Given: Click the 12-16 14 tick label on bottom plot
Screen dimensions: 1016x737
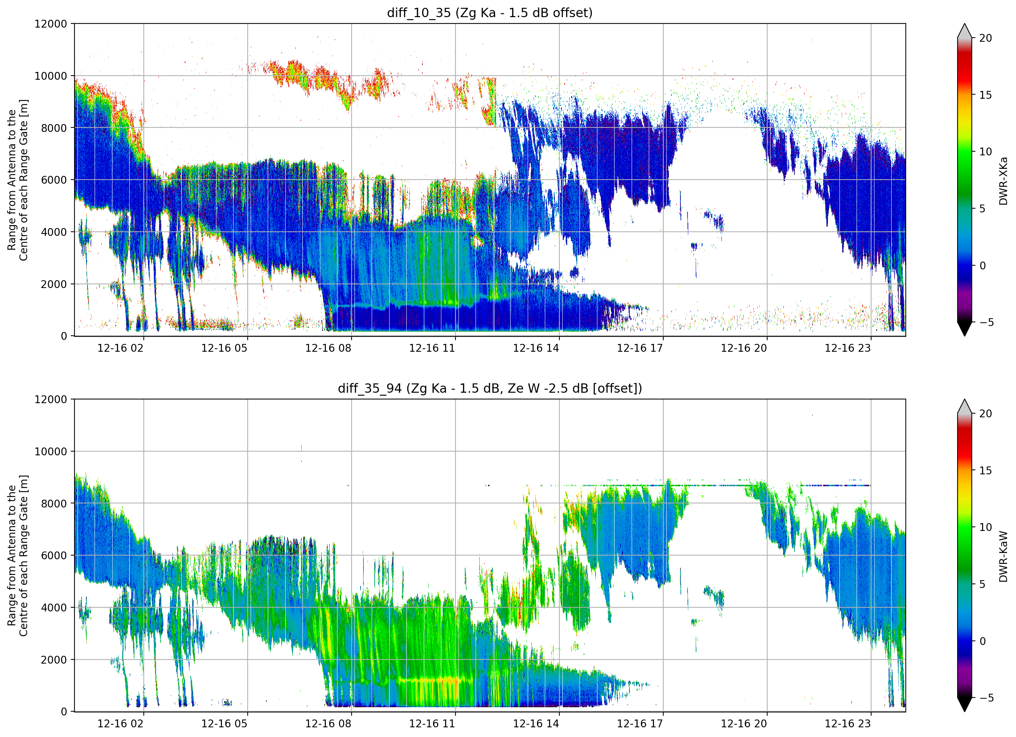Looking at the screenshot, I should point(536,724).
